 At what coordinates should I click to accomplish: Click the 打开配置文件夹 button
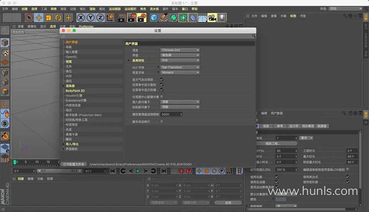click(74, 164)
